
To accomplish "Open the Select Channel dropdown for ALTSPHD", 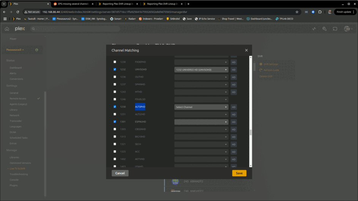I will click(x=201, y=107).
